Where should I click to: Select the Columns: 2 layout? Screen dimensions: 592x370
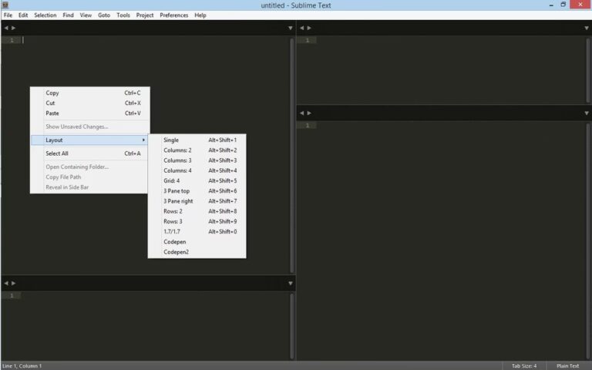pyautogui.click(x=197, y=150)
